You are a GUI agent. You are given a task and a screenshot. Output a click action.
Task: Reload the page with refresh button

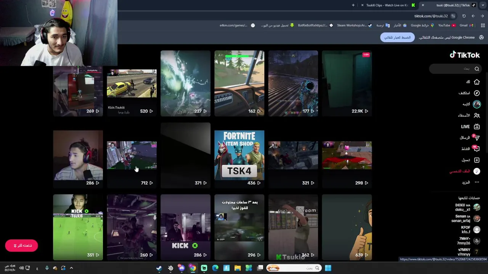click(464, 16)
